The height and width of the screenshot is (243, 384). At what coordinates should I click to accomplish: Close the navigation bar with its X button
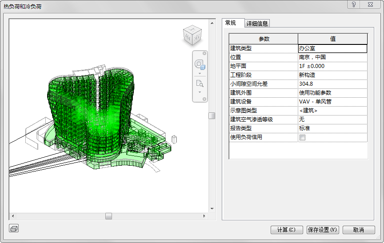(204, 53)
